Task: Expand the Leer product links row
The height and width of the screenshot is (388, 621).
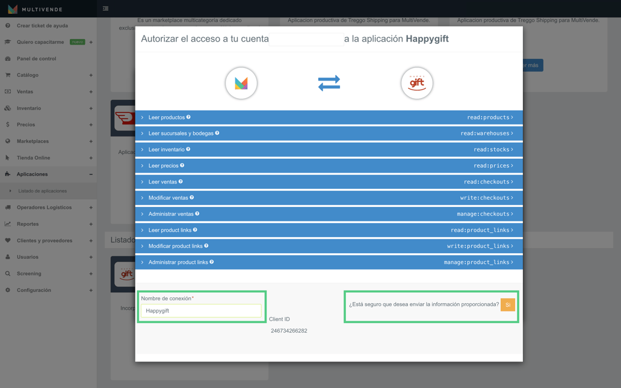Action: pyautogui.click(x=329, y=230)
